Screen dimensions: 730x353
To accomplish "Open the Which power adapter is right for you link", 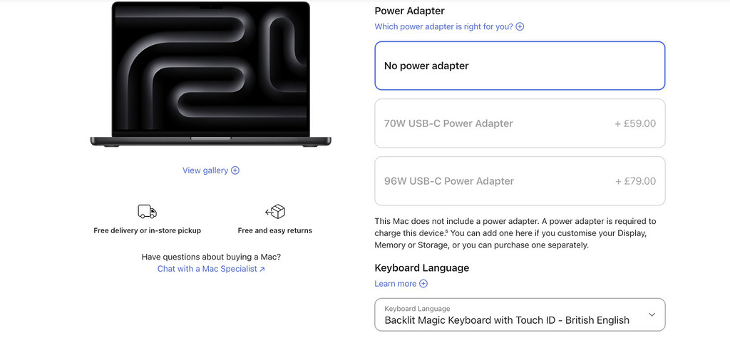I will point(444,27).
